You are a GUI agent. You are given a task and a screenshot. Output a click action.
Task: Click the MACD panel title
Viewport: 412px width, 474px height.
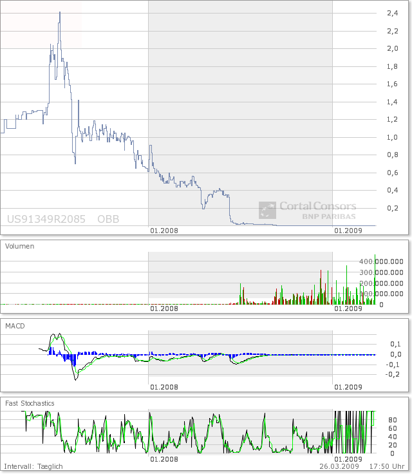[15, 326]
